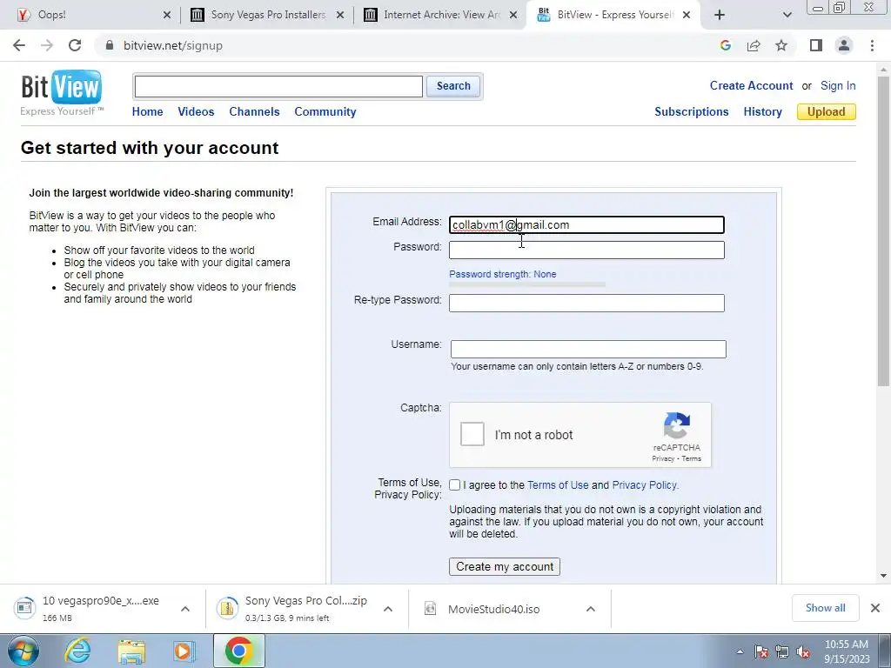Screen dimensions: 891x668
Task: Click Create Account link
Action: click(x=751, y=86)
